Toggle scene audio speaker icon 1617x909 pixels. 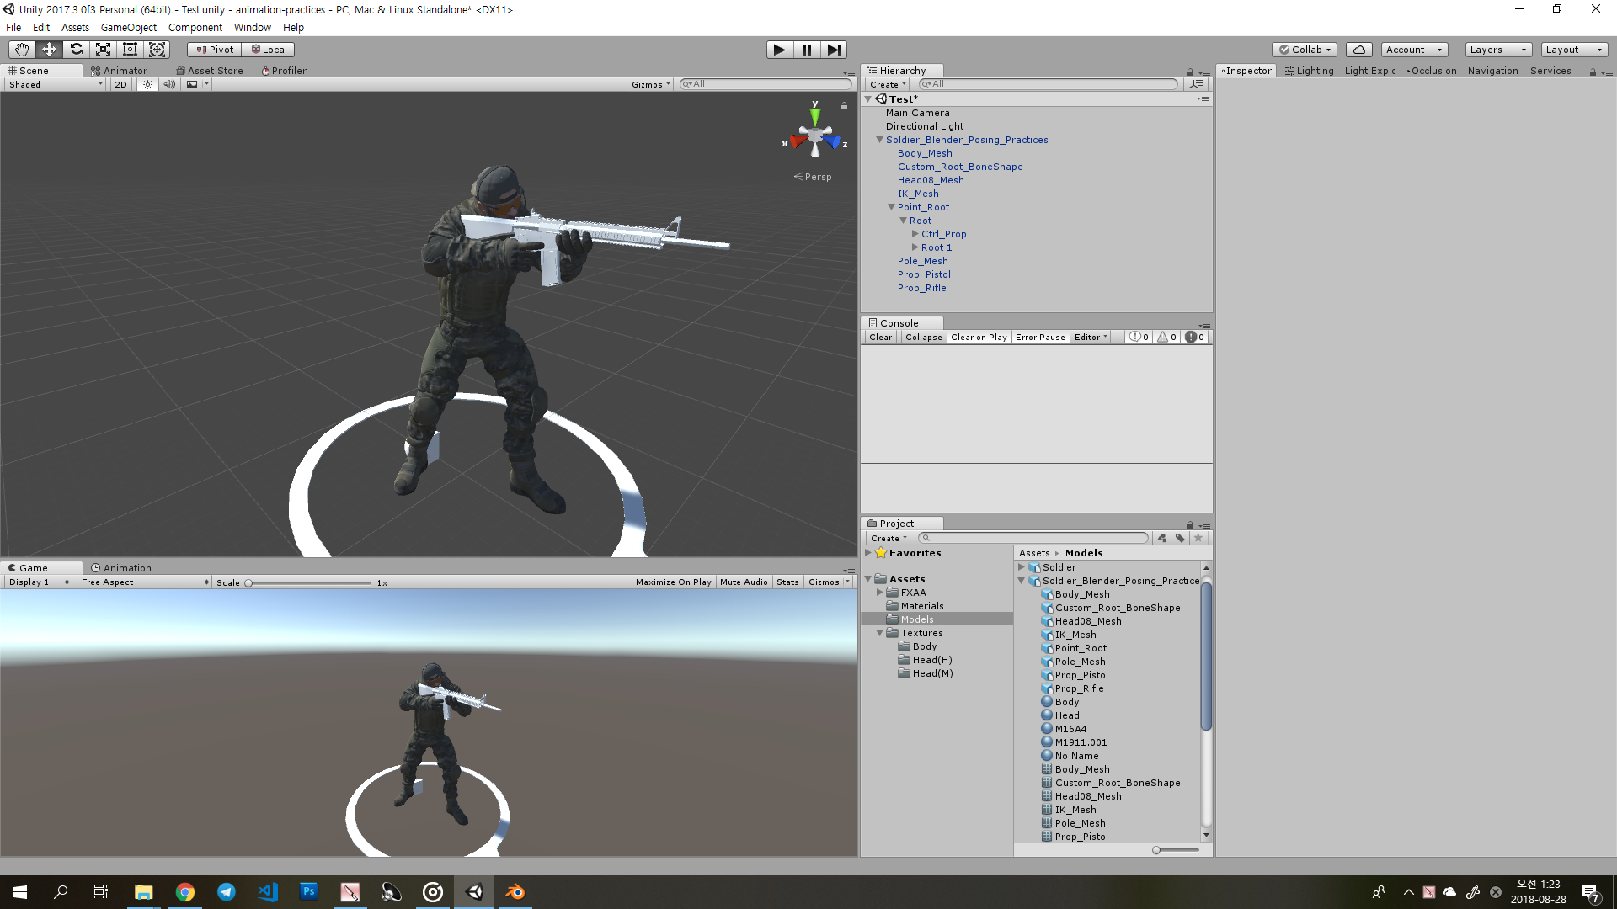[x=169, y=84]
